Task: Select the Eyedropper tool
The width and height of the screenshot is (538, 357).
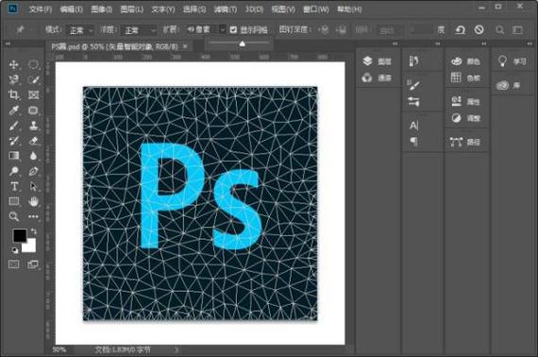Action: tap(14, 110)
